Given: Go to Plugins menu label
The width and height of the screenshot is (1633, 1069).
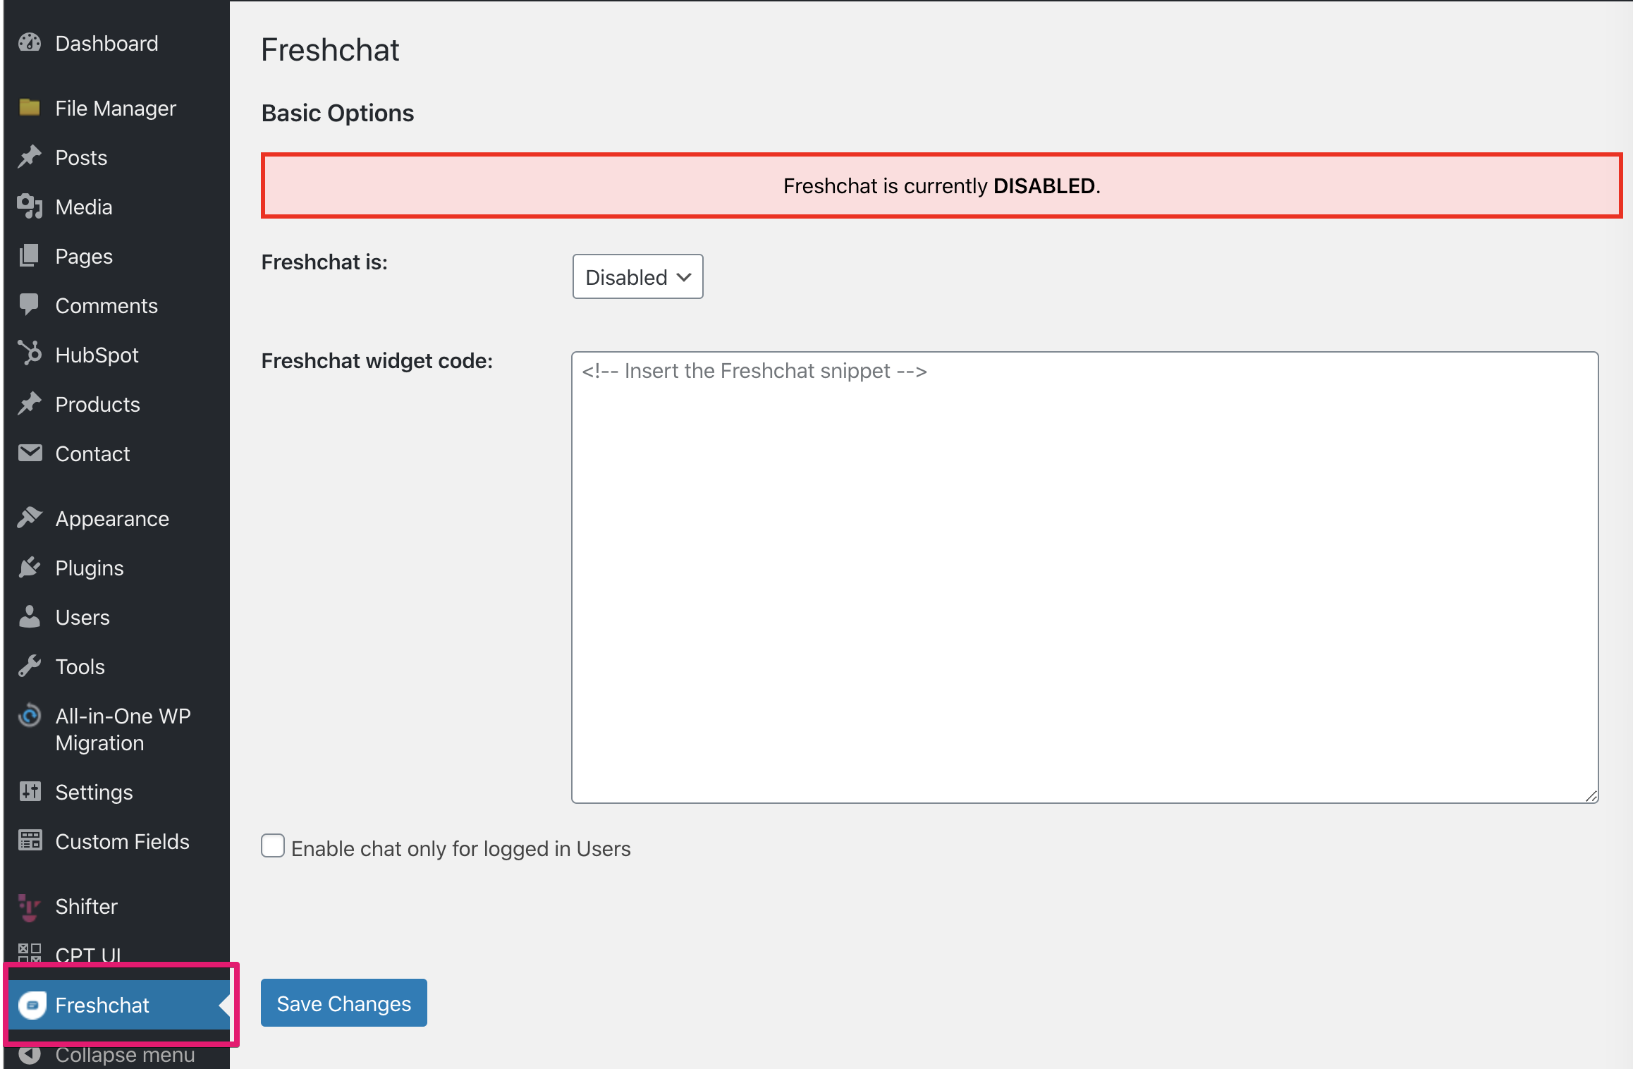Looking at the screenshot, I should (90, 568).
